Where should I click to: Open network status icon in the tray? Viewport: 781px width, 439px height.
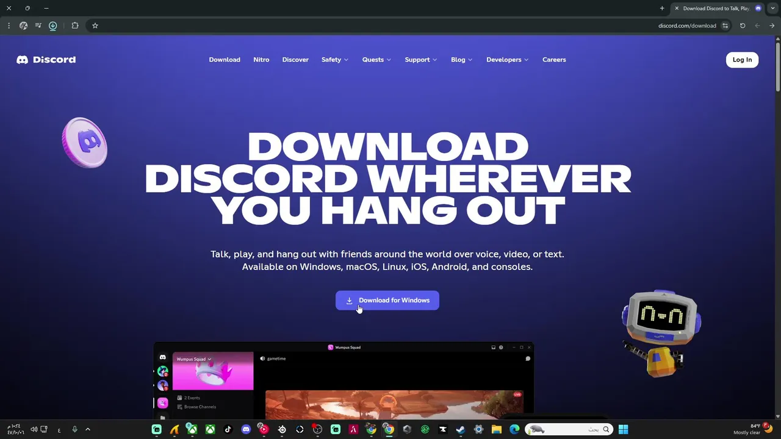44,429
